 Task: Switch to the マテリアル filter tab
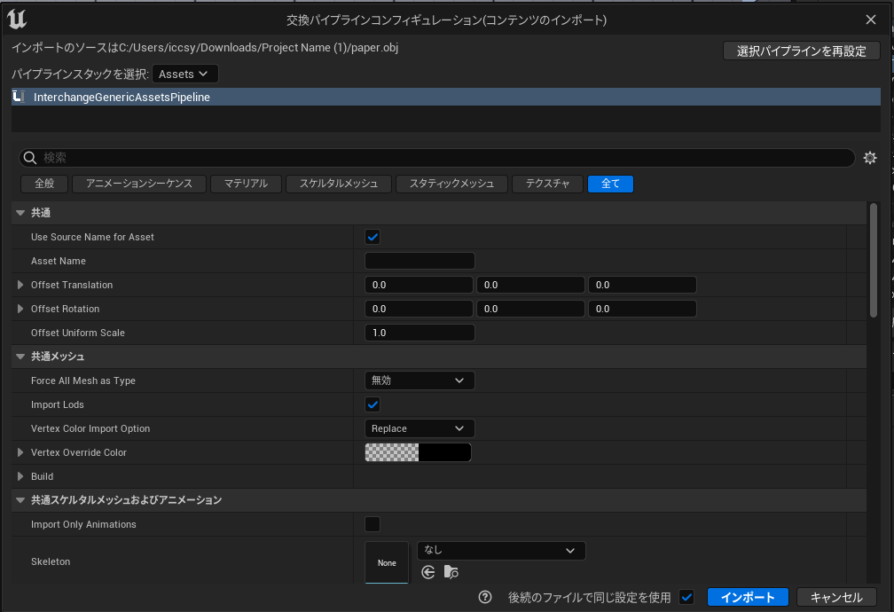coord(246,184)
